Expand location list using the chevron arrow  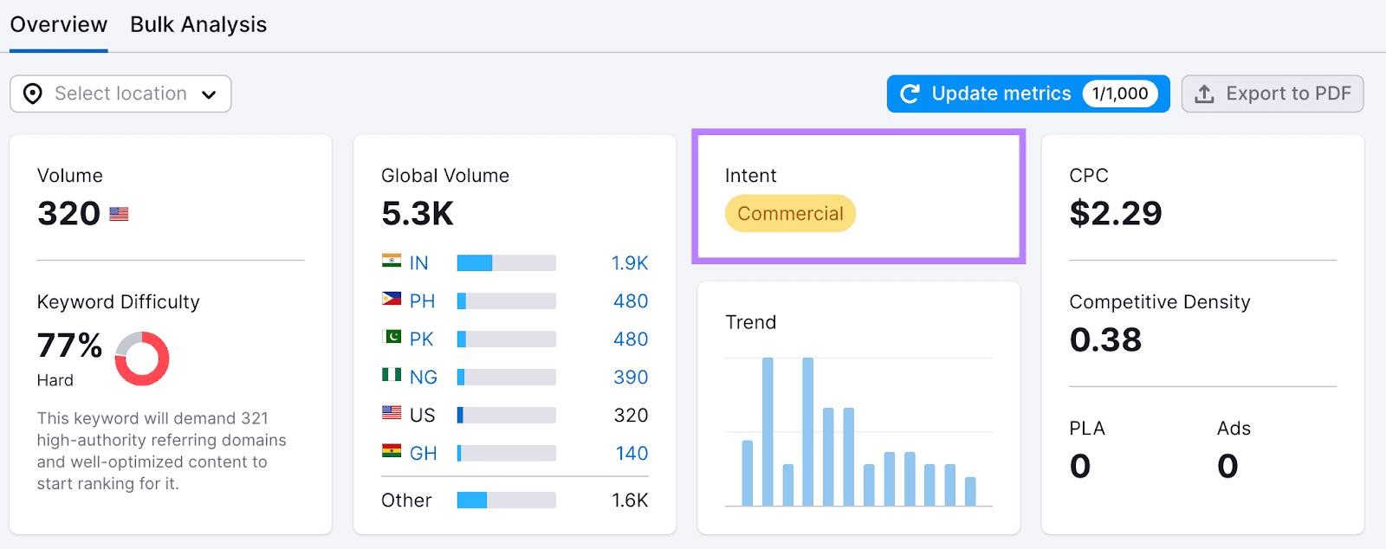209,94
